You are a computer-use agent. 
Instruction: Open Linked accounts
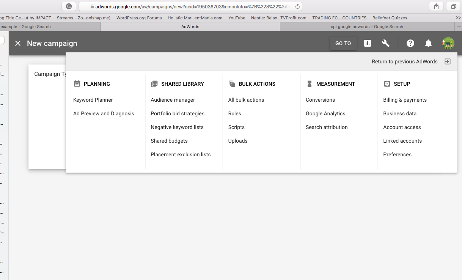[402, 141]
